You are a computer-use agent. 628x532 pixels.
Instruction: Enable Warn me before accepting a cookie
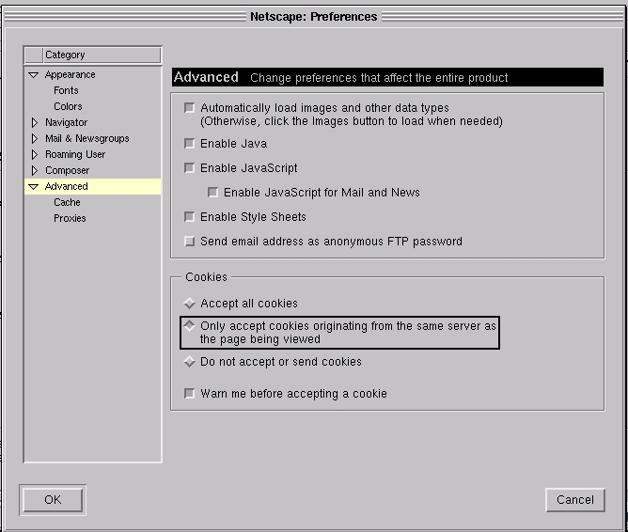(190, 394)
